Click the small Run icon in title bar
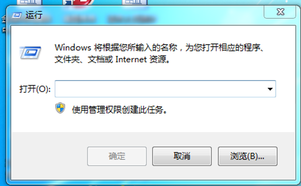This screenshot has width=301, height=186. pos(17,15)
